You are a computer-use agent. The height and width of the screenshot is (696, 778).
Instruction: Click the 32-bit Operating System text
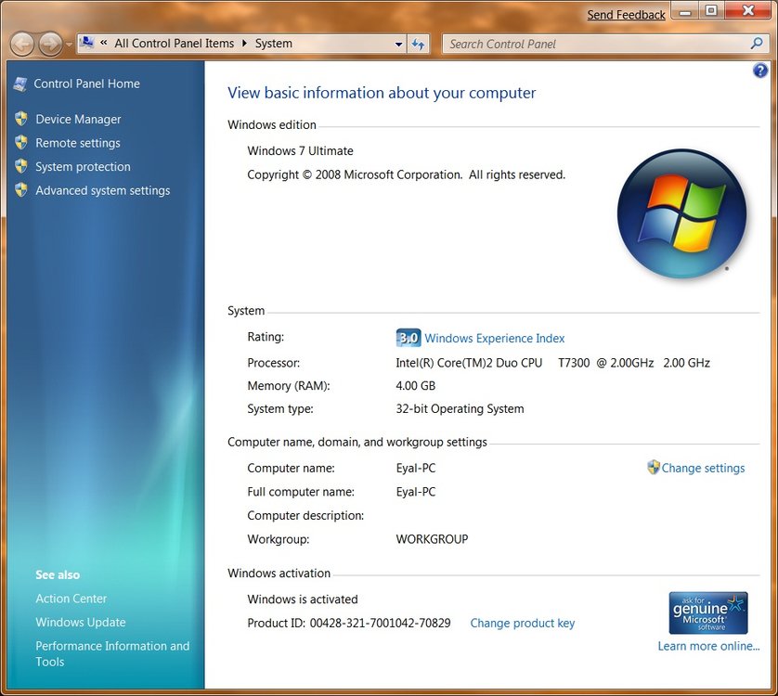click(460, 408)
